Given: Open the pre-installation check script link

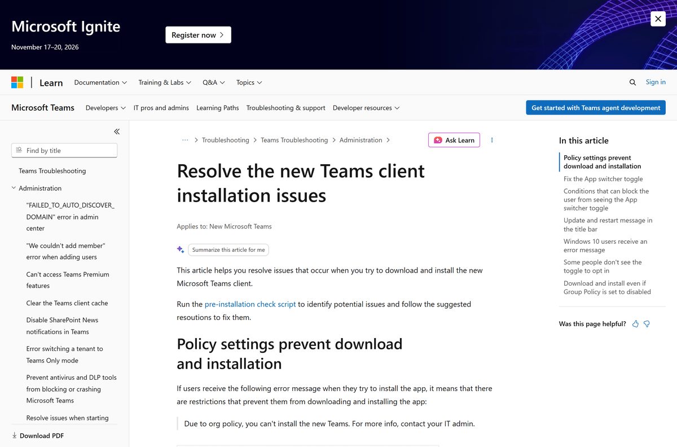Looking at the screenshot, I should pyautogui.click(x=250, y=304).
